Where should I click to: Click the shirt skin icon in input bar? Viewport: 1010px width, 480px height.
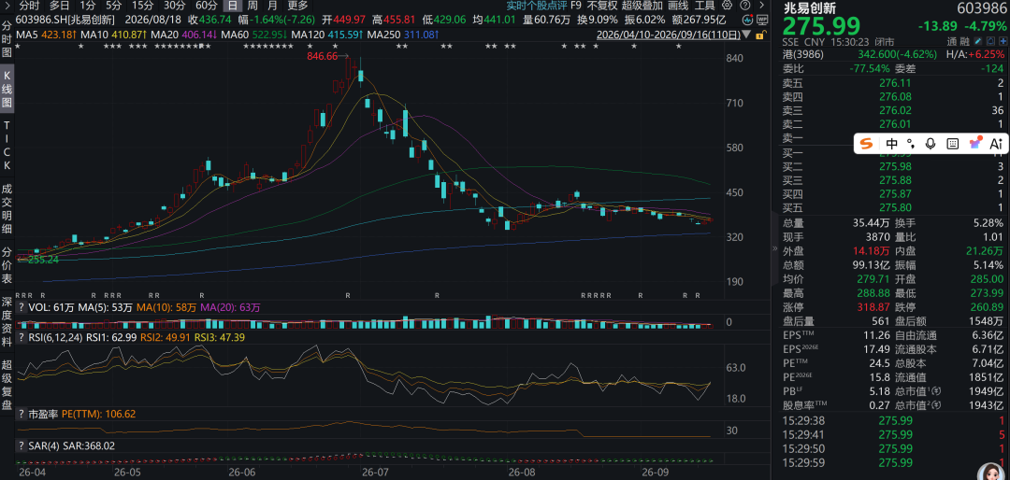[975, 143]
